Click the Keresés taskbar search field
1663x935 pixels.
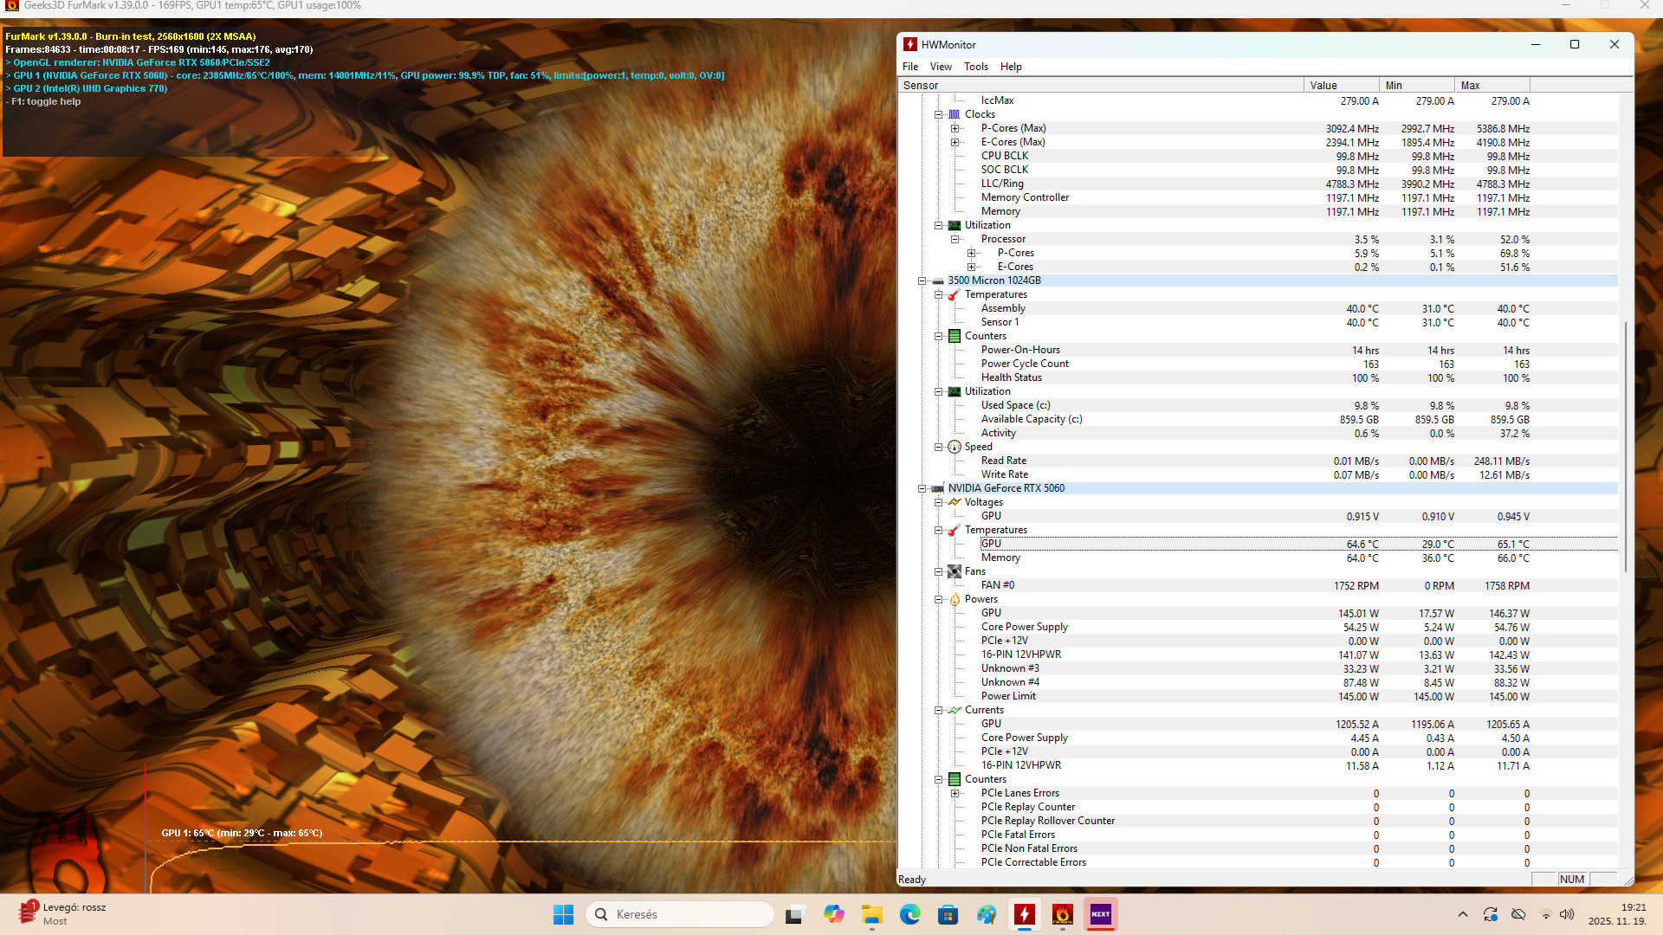tap(680, 914)
